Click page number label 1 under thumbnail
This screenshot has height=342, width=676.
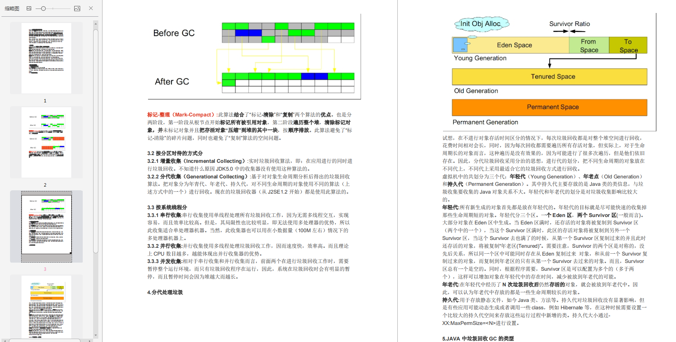pyautogui.click(x=45, y=101)
